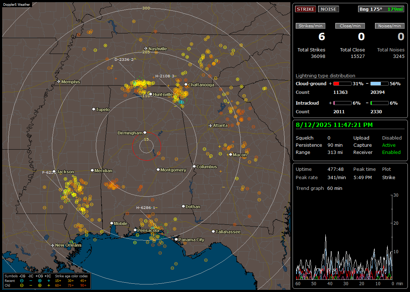Click the 90+ strike age color code
Viewport: 410px width, 292px height.
(x=83, y=286)
